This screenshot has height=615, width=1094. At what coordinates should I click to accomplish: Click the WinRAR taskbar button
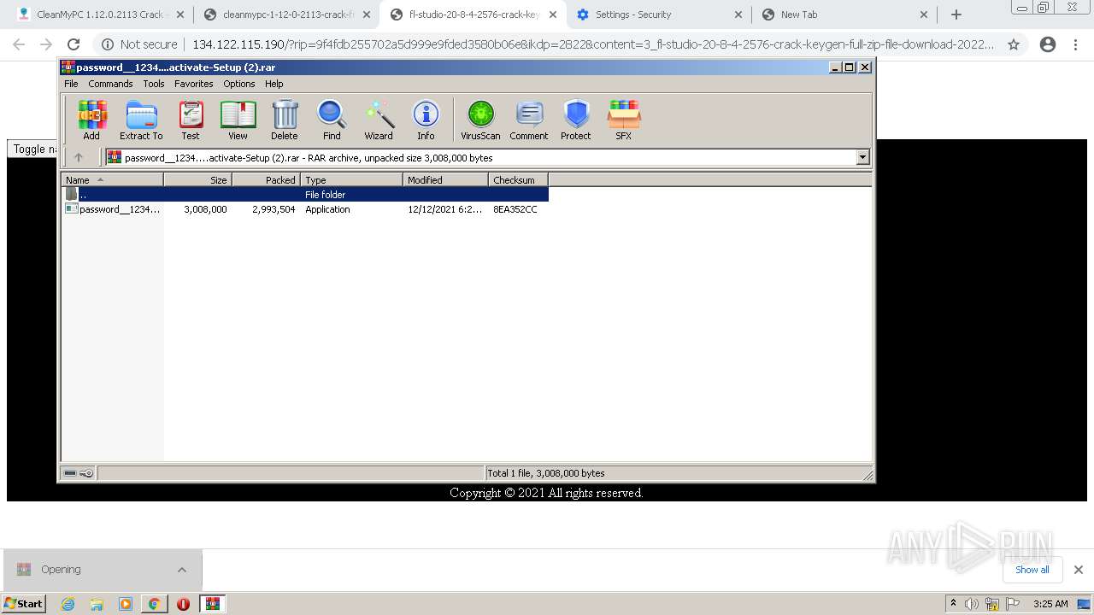213,604
